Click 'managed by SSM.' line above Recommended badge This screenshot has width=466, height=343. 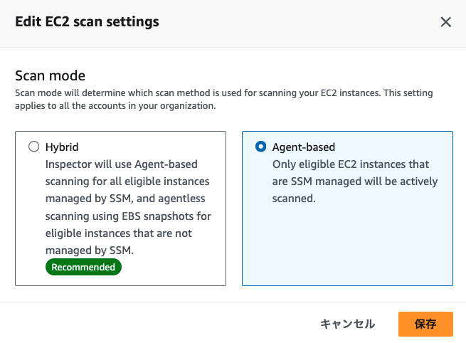[89, 250]
